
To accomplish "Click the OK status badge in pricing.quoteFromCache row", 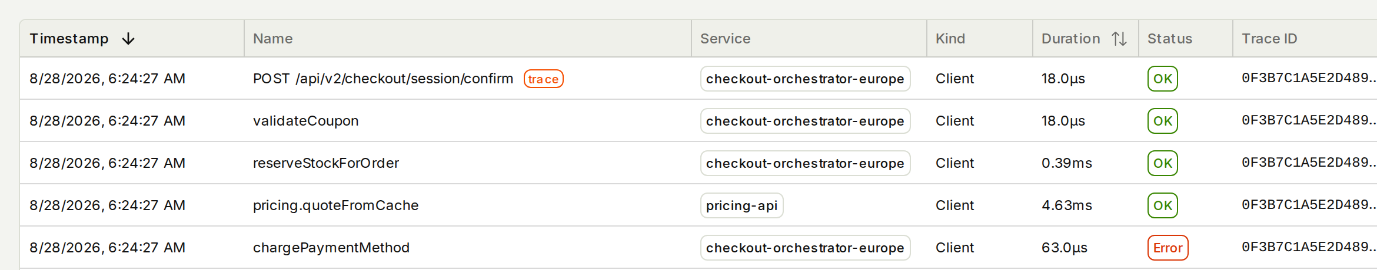I will (1162, 205).
